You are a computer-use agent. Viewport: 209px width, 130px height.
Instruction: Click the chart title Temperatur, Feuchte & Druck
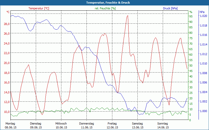[x=104, y=3]
